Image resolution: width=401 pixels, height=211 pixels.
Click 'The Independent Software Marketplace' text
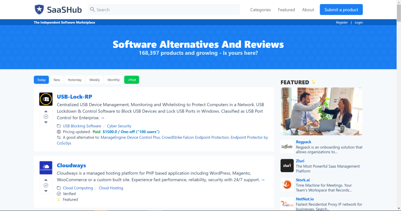65,23
